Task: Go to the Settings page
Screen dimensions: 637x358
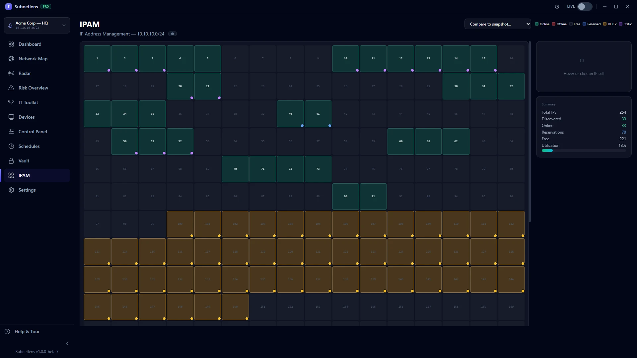Action: pyautogui.click(x=37, y=190)
